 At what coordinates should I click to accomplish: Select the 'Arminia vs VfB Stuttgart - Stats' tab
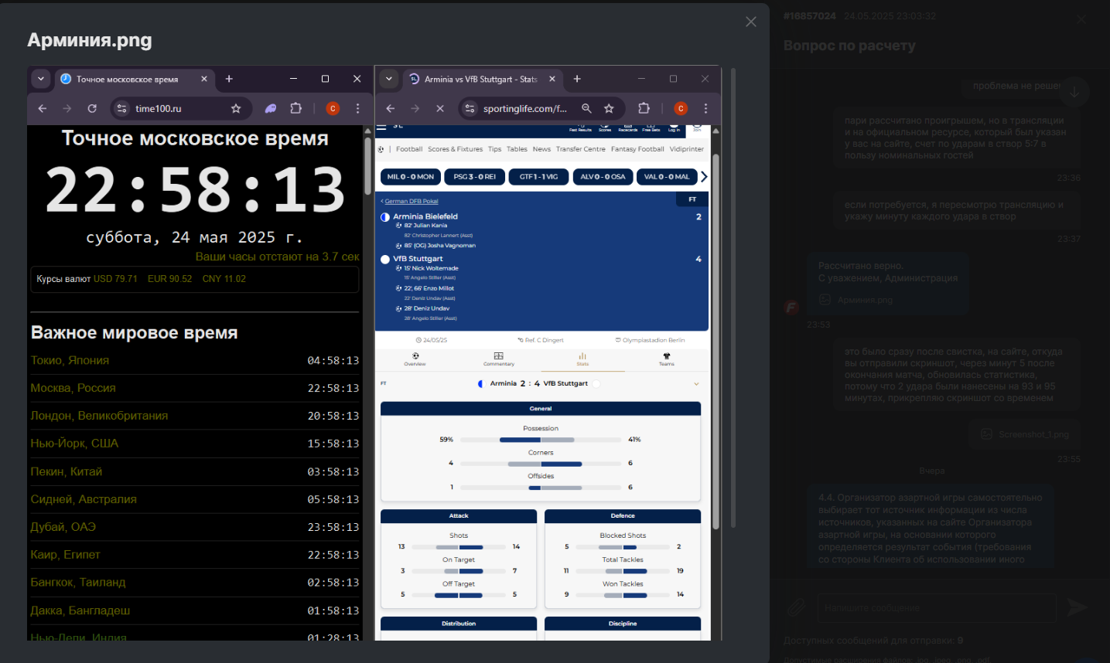point(482,79)
